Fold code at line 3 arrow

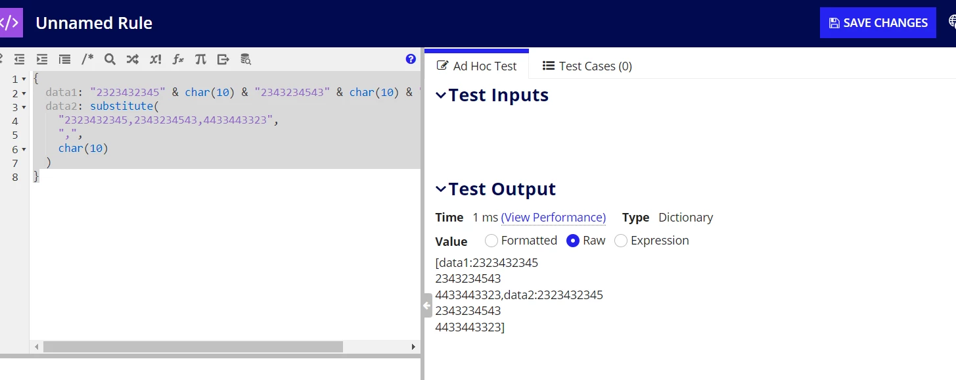pos(24,107)
